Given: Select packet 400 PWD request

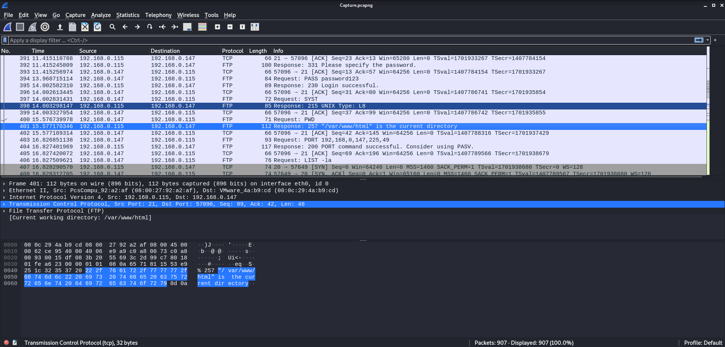Looking at the screenshot, I should coord(353,120).
